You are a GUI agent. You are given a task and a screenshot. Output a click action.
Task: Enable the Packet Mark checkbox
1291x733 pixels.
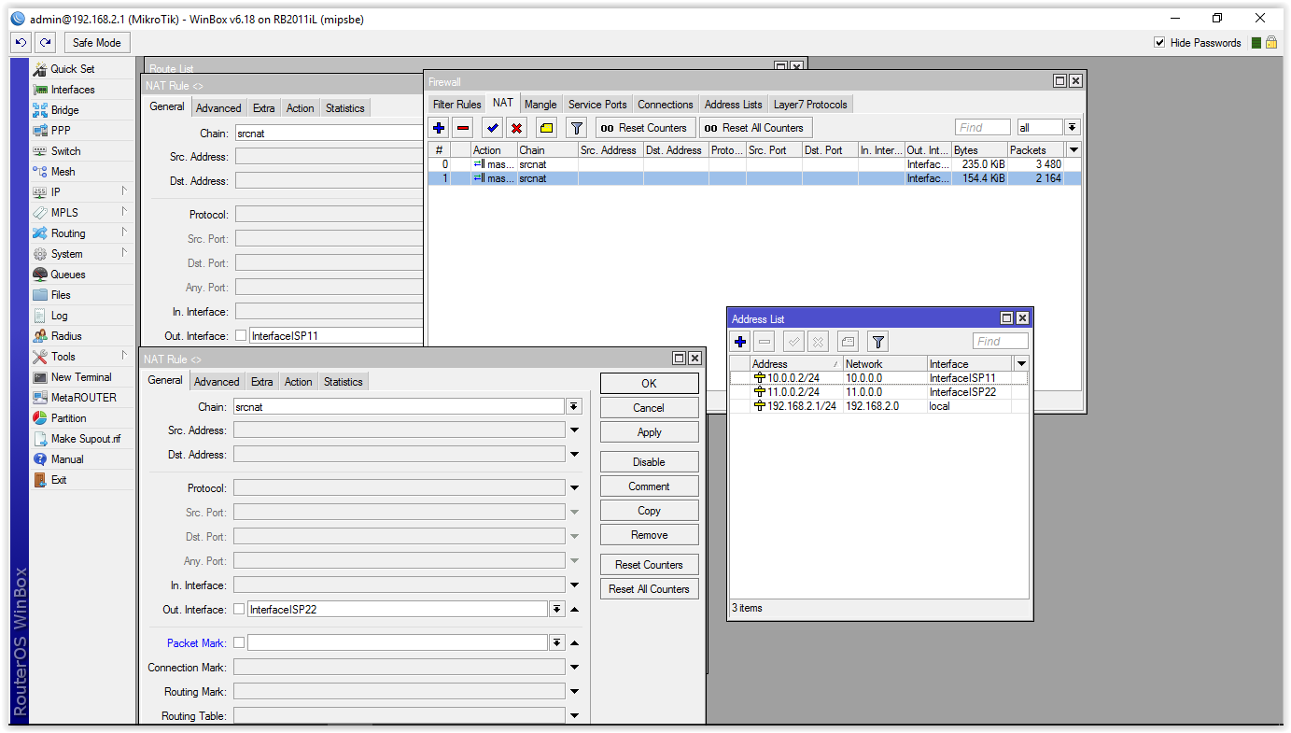pos(240,642)
